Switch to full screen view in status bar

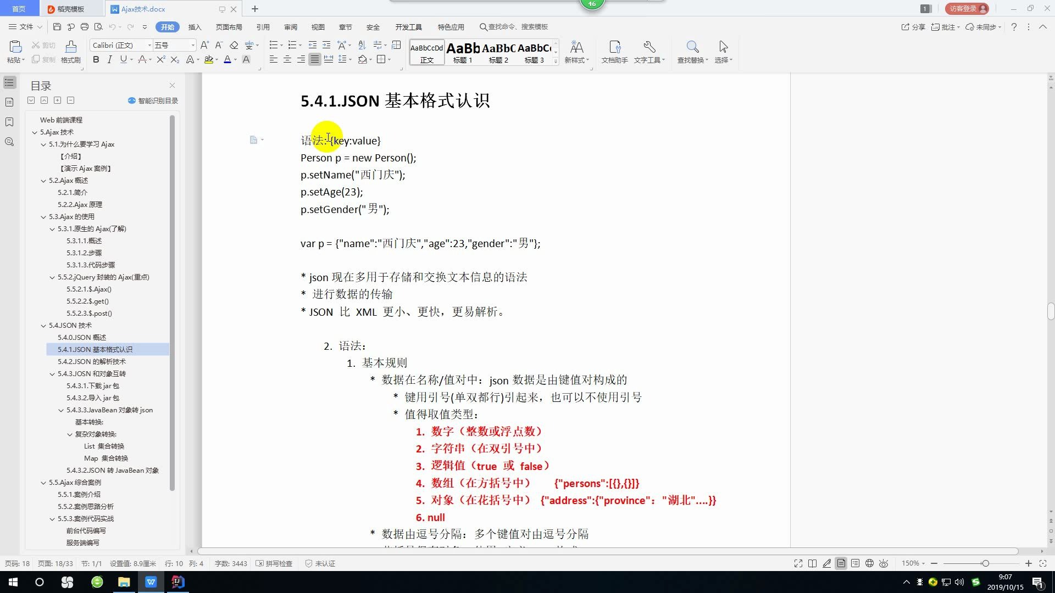[798, 563]
